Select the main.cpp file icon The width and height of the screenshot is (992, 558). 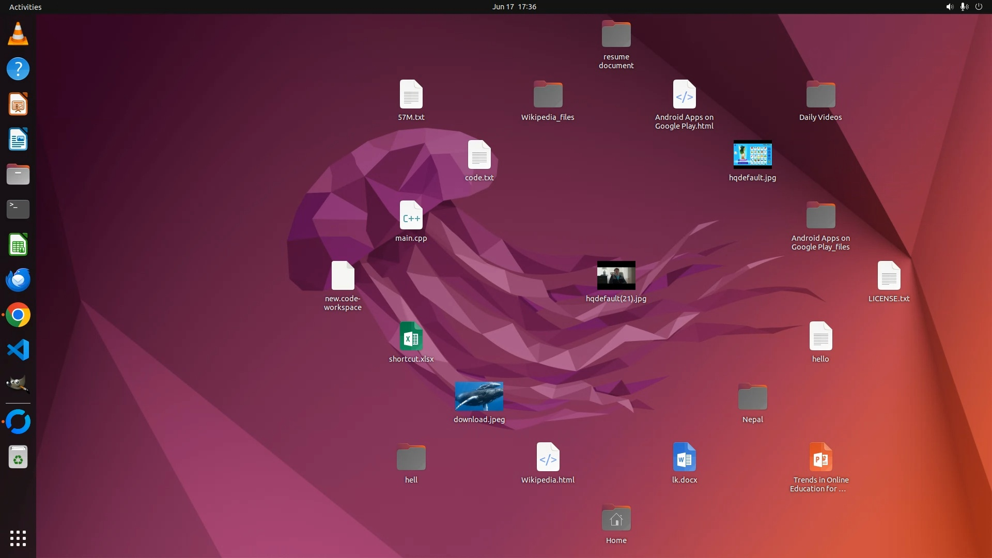[x=411, y=215]
